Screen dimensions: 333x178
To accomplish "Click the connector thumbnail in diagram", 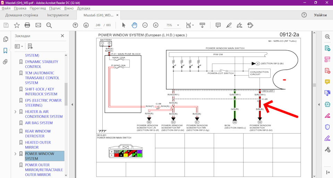I will point(125,151).
